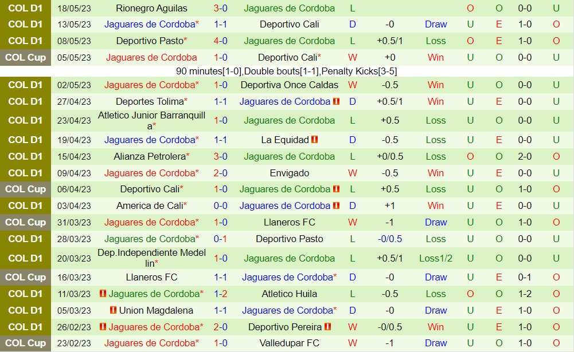574x352 pixels.
Task: Click the 0-1 score on 28/03/23
Action: pos(221,239)
